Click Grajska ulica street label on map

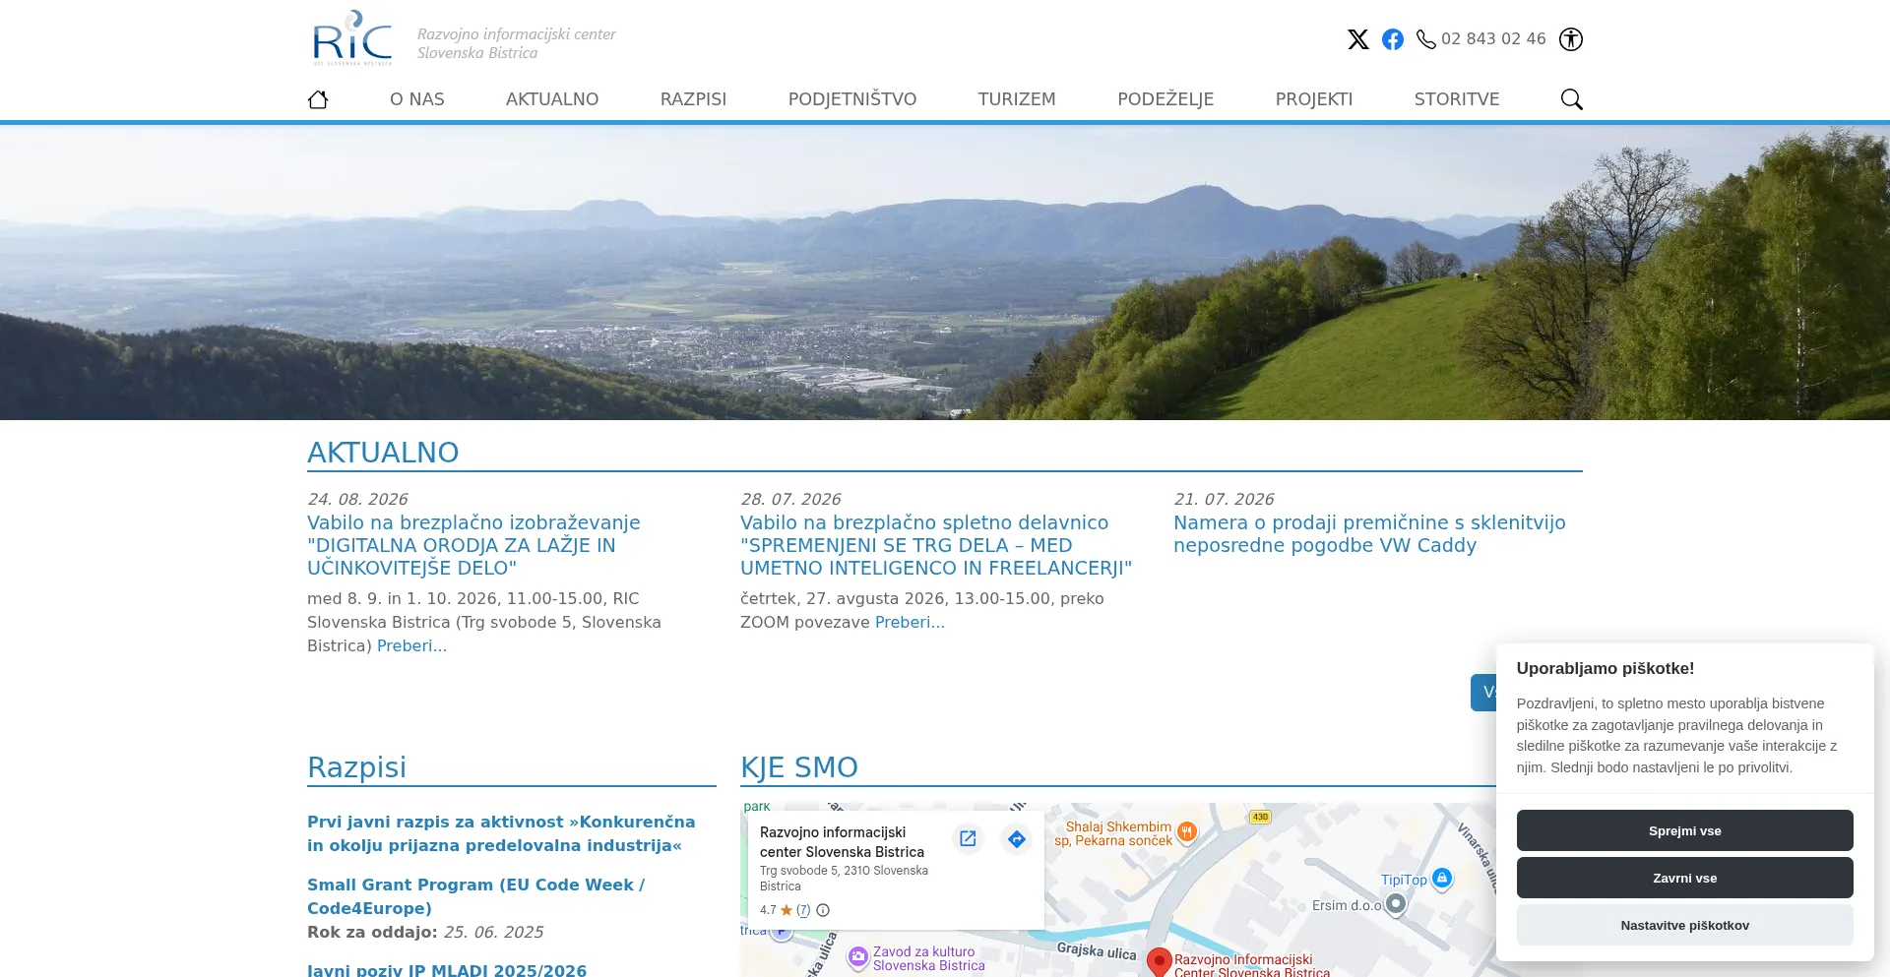point(1097,950)
